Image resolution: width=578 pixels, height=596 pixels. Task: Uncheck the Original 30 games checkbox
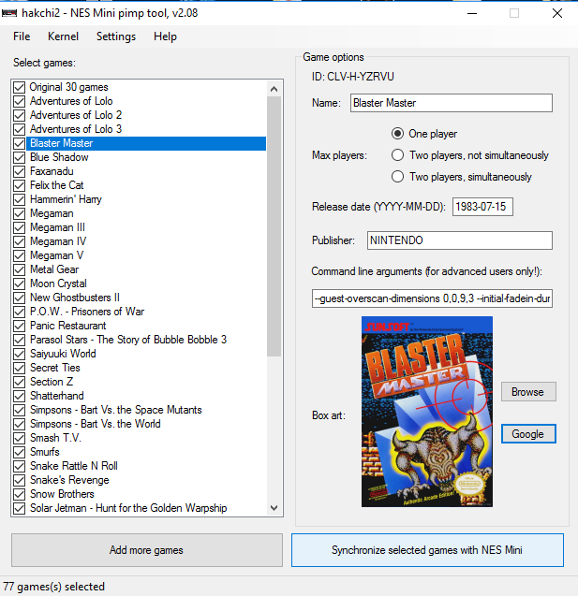19,87
